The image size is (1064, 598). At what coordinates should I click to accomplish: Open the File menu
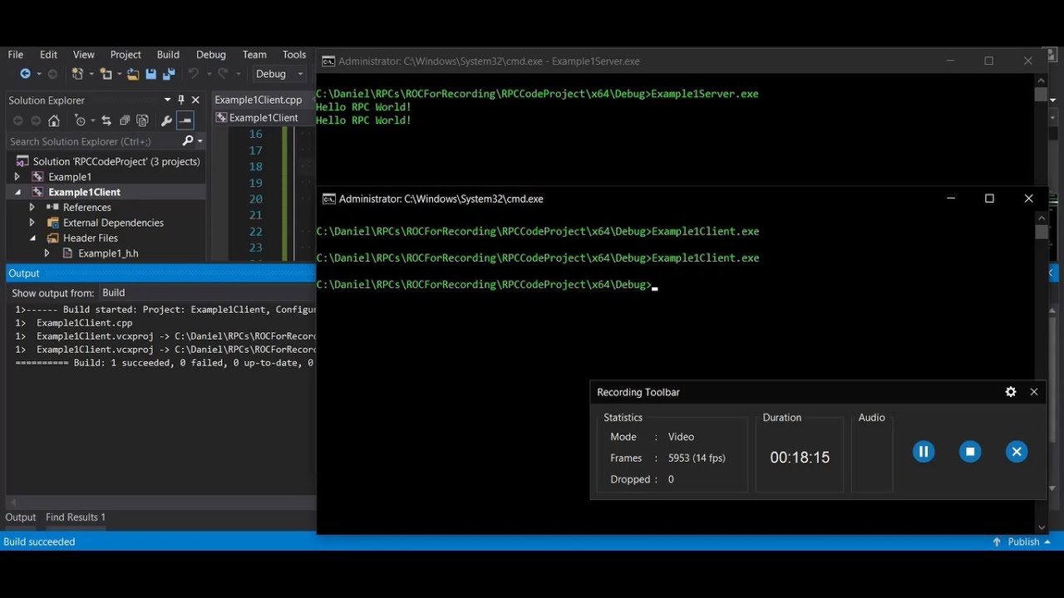(x=16, y=54)
